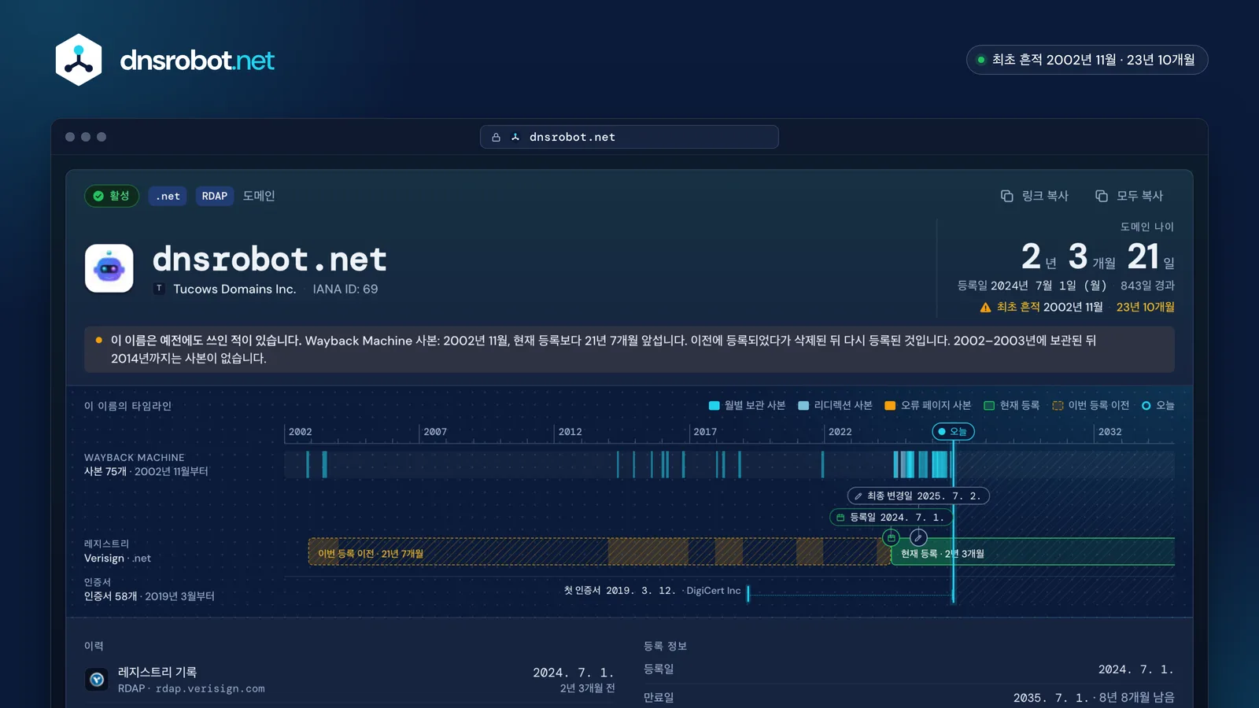Image resolution: width=1259 pixels, height=708 pixels.
Task: Open the rdap.verisign.com registry record link
Action: click(210, 688)
